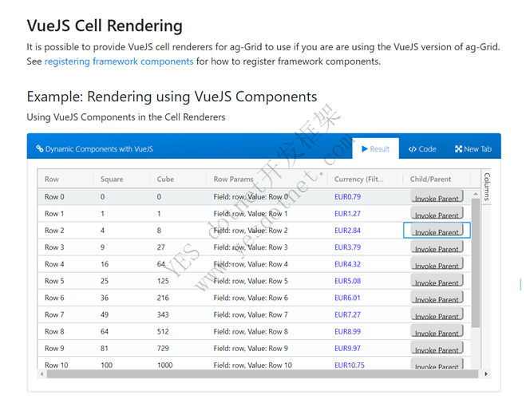
Task: Click Invoke Parent button in Row 0
Action: 437,196
